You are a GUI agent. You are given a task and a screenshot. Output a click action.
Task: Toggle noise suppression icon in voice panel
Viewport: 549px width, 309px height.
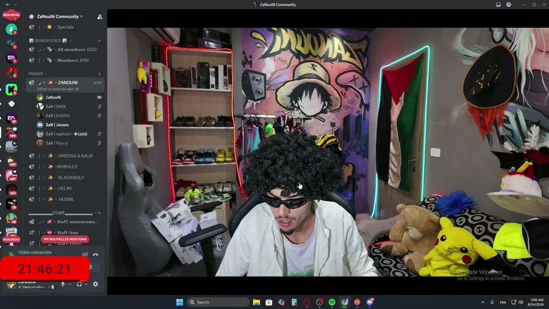coord(85,255)
